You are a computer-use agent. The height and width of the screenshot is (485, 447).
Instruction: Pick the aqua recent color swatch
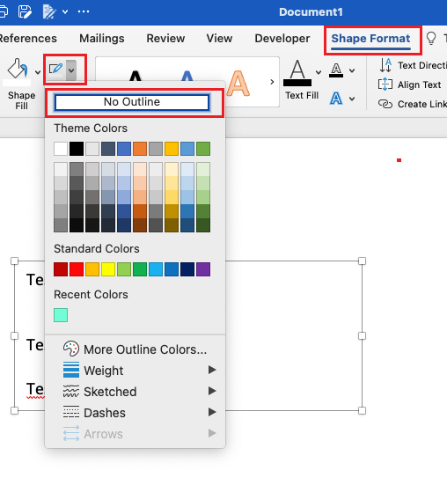click(61, 315)
